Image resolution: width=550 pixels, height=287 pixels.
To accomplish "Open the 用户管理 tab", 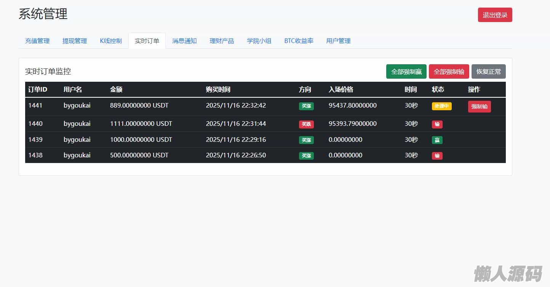I will click(x=338, y=41).
